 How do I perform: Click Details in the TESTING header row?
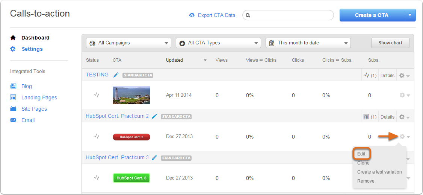[x=387, y=76]
